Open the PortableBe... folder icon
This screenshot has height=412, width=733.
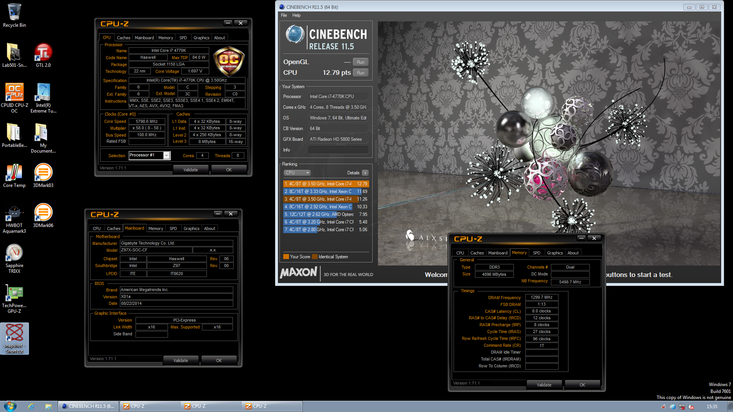click(x=14, y=135)
